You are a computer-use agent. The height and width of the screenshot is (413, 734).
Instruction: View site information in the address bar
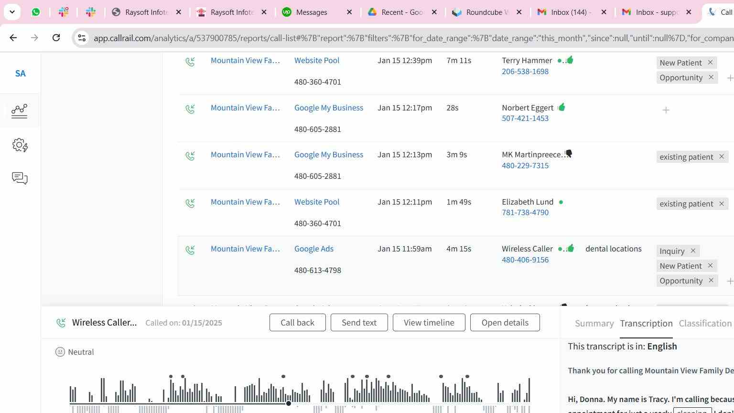pos(82,38)
